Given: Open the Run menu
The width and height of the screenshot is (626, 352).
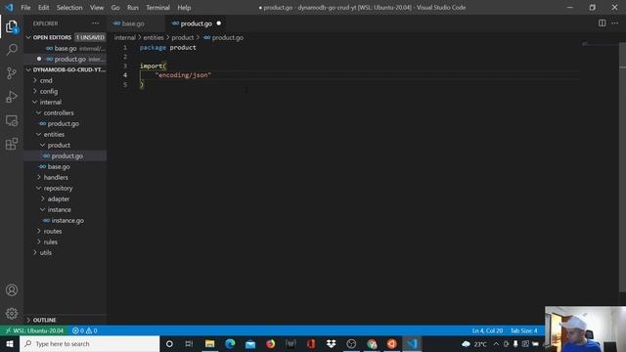Looking at the screenshot, I should [133, 8].
